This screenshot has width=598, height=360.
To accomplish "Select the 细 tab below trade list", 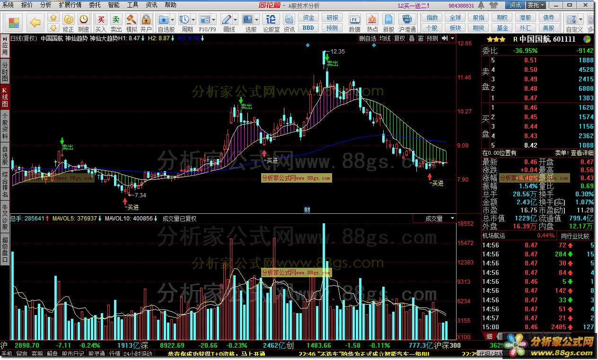I will 489,336.
